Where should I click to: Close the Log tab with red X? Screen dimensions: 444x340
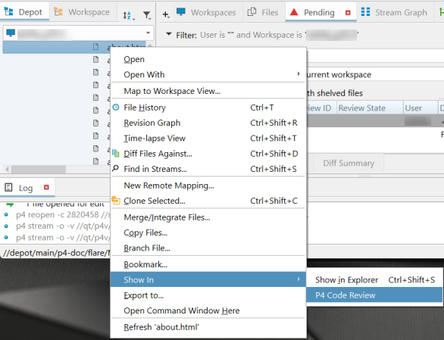tap(46, 187)
